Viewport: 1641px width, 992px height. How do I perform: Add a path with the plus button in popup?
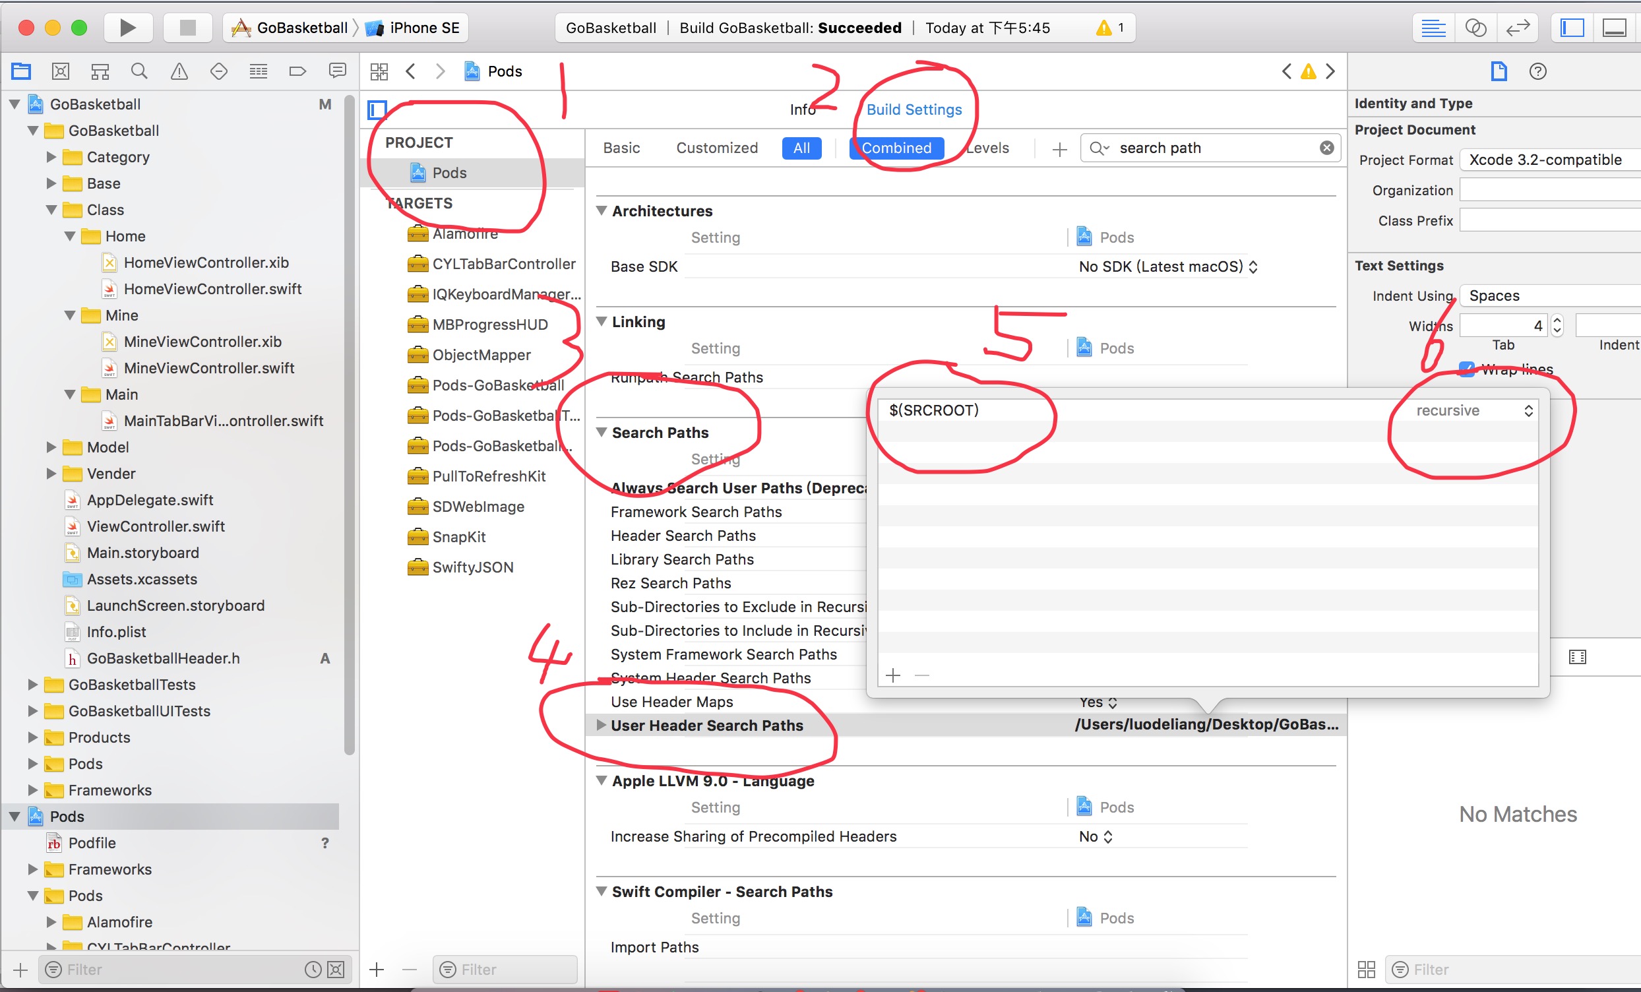tap(893, 675)
